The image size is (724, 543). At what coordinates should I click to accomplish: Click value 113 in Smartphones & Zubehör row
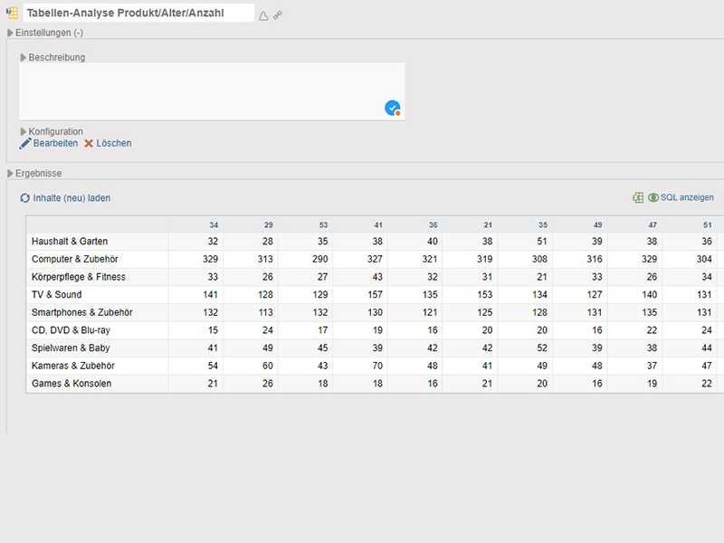point(265,312)
